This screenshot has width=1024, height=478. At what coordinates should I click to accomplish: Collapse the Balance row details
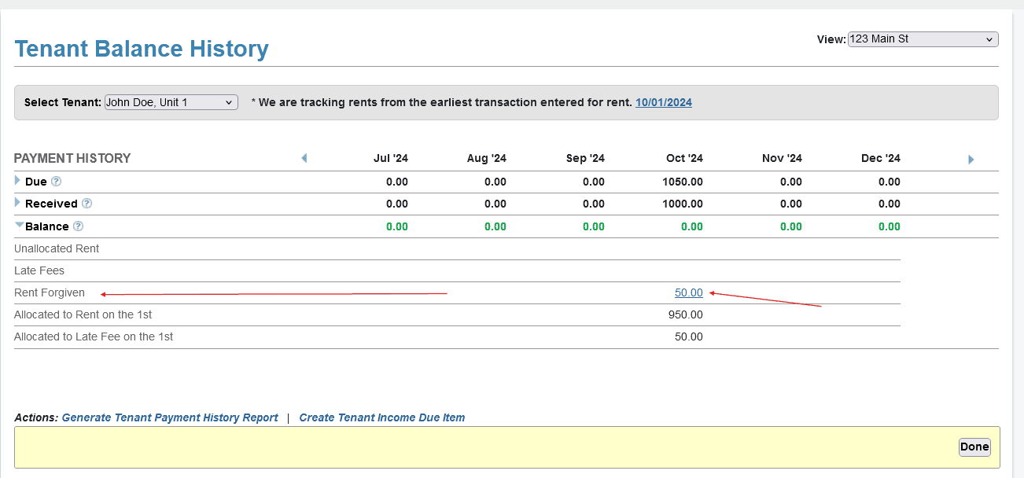(19, 225)
